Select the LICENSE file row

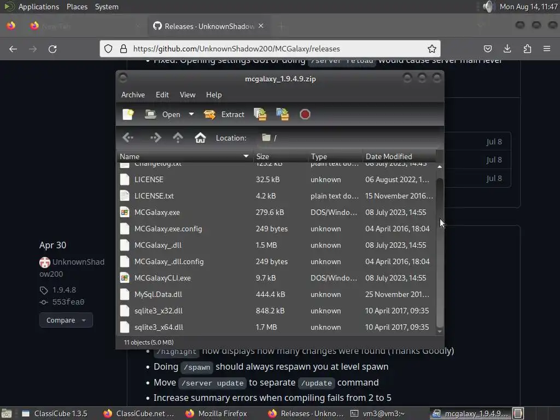coord(276,179)
